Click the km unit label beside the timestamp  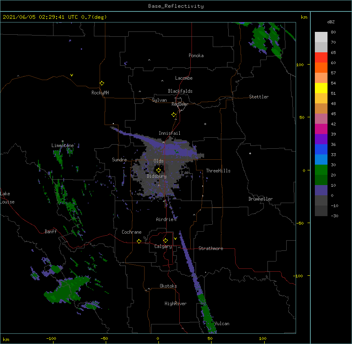tap(304, 17)
